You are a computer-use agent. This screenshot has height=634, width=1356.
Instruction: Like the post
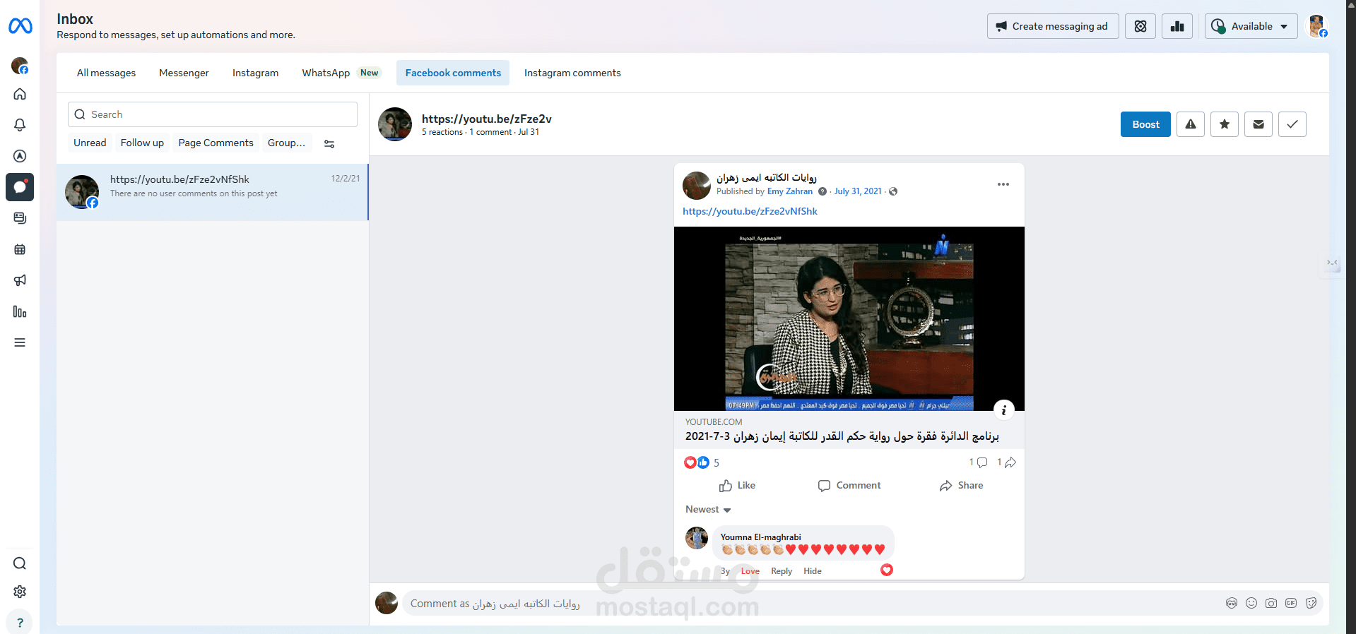pyautogui.click(x=737, y=486)
